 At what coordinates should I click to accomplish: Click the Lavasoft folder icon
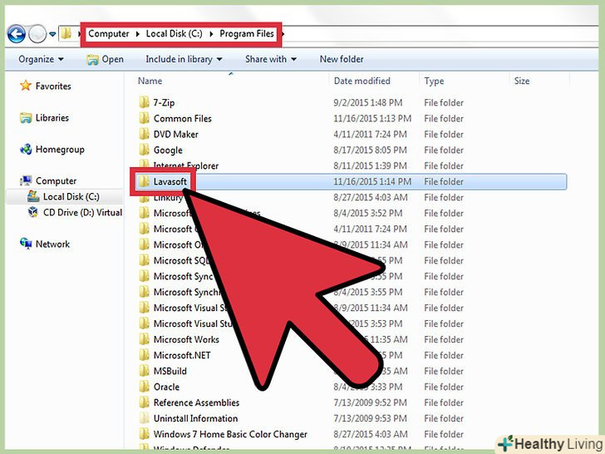[x=144, y=181]
